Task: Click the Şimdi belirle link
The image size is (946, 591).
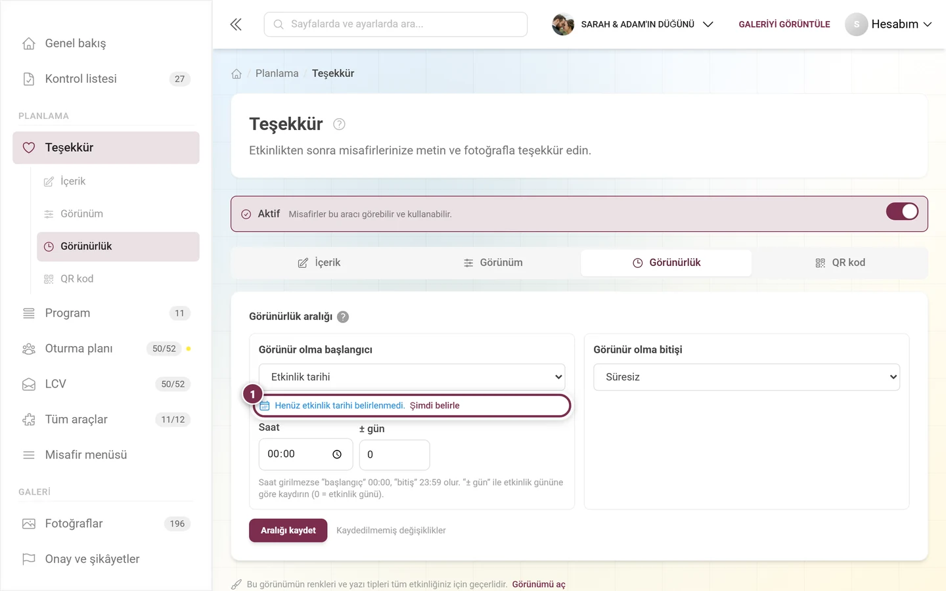Action: click(434, 406)
